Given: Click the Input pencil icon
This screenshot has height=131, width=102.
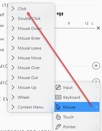Looking at the screenshot, I should pos(58,87).
